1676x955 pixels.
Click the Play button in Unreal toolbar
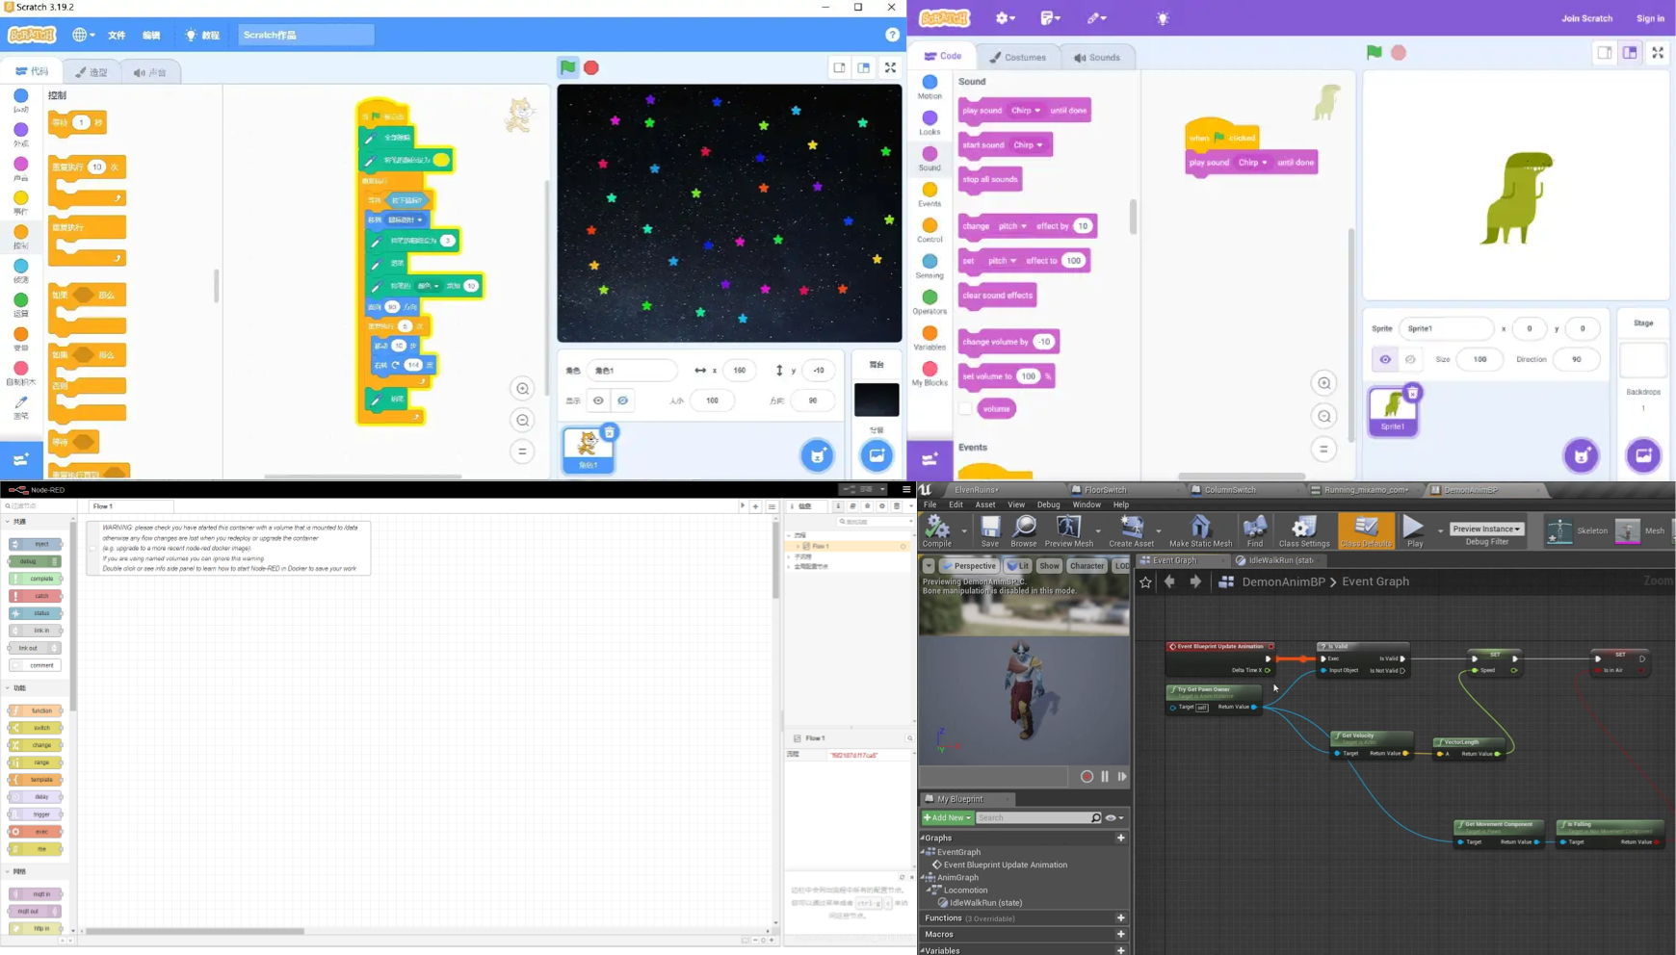tap(1413, 530)
